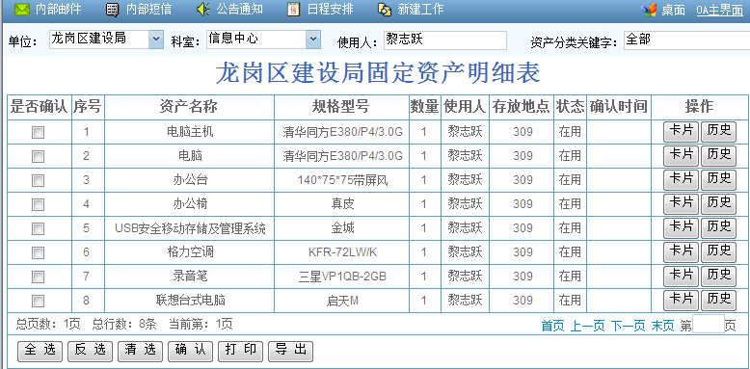Check the box for 电脑主机 row
Viewport: 750px width, 369px height.
(x=38, y=132)
